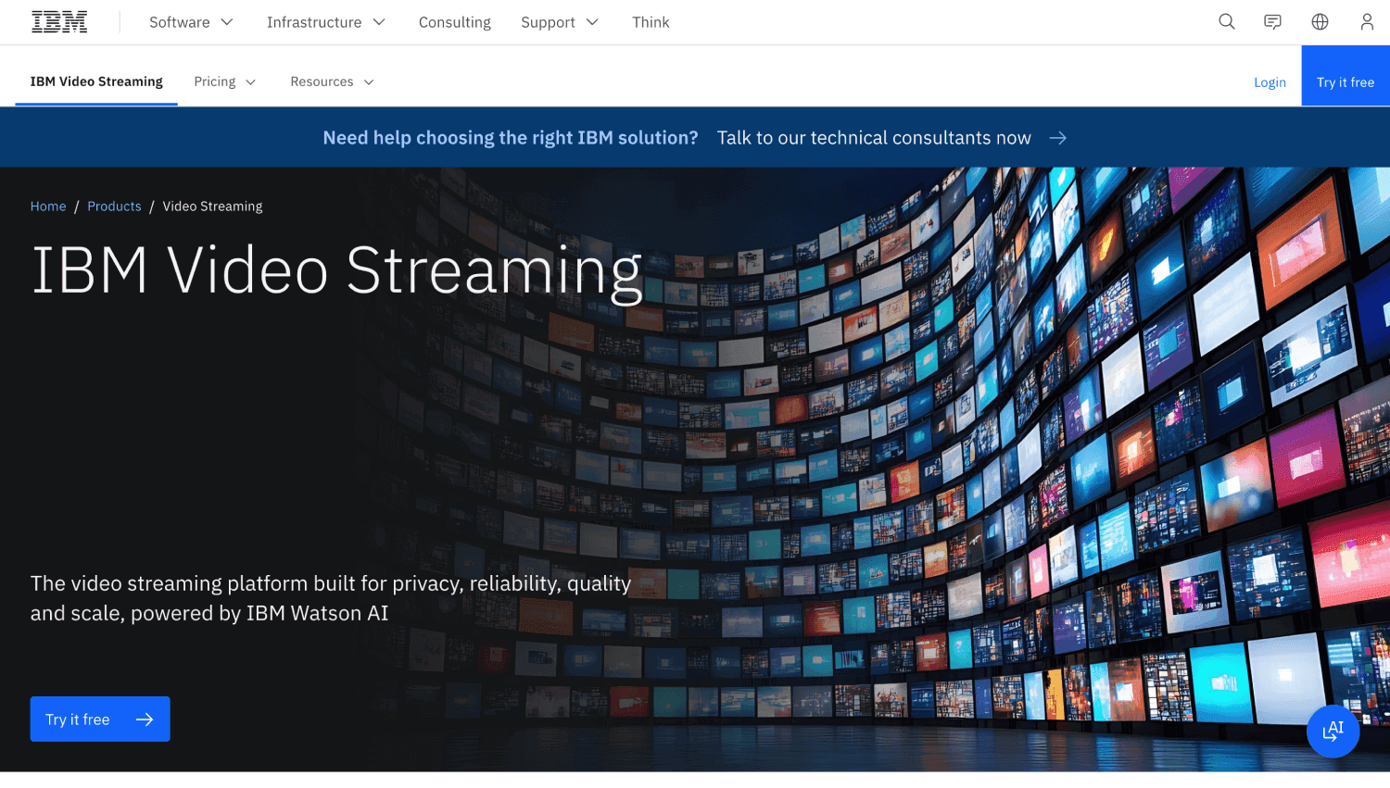Open the globe region selector icon
This screenshot has width=1390, height=788.
[1320, 22]
